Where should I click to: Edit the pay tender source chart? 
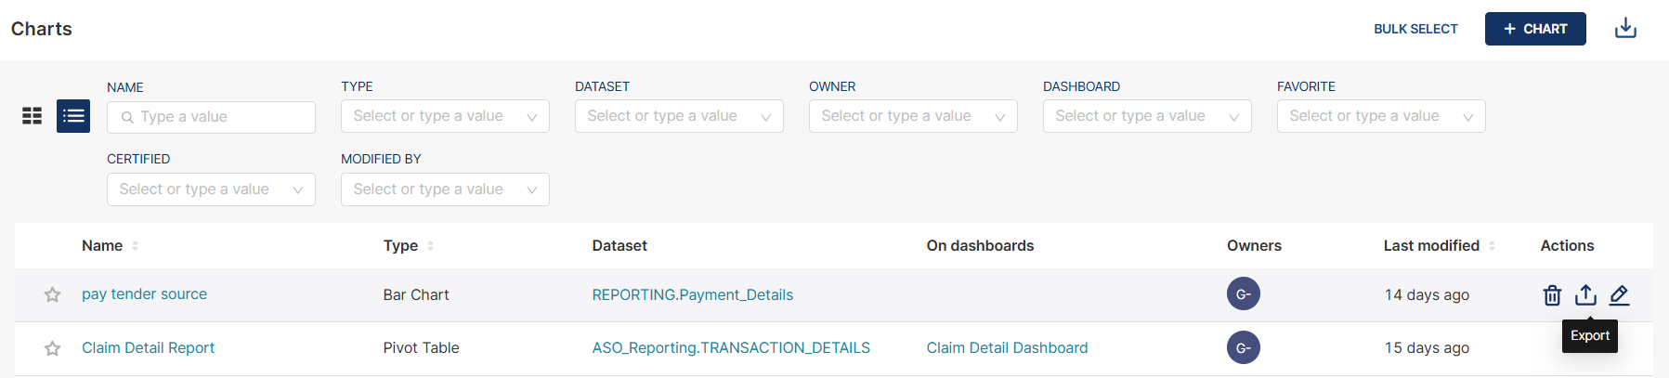(1619, 295)
